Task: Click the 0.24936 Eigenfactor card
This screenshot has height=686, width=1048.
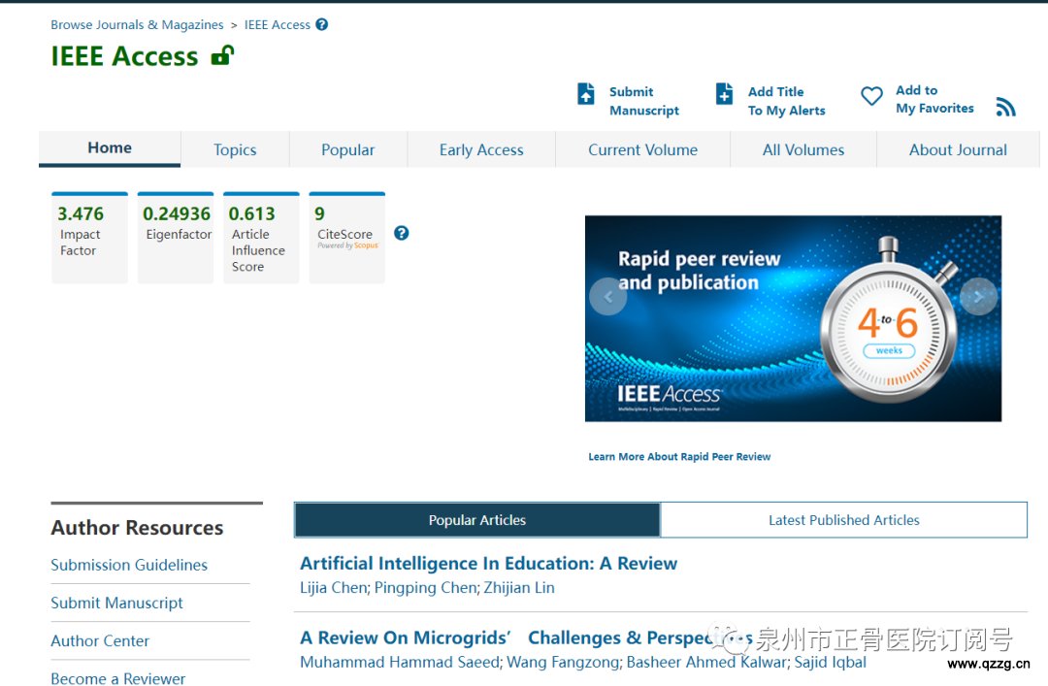Action: click(x=176, y=238)
